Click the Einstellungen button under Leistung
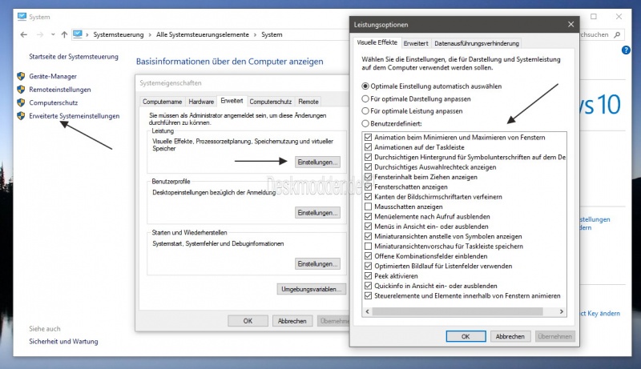 (318, 162)
